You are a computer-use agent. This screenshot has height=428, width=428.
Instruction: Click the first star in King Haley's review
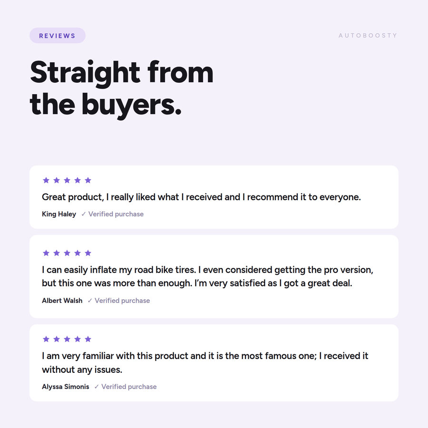46,180
